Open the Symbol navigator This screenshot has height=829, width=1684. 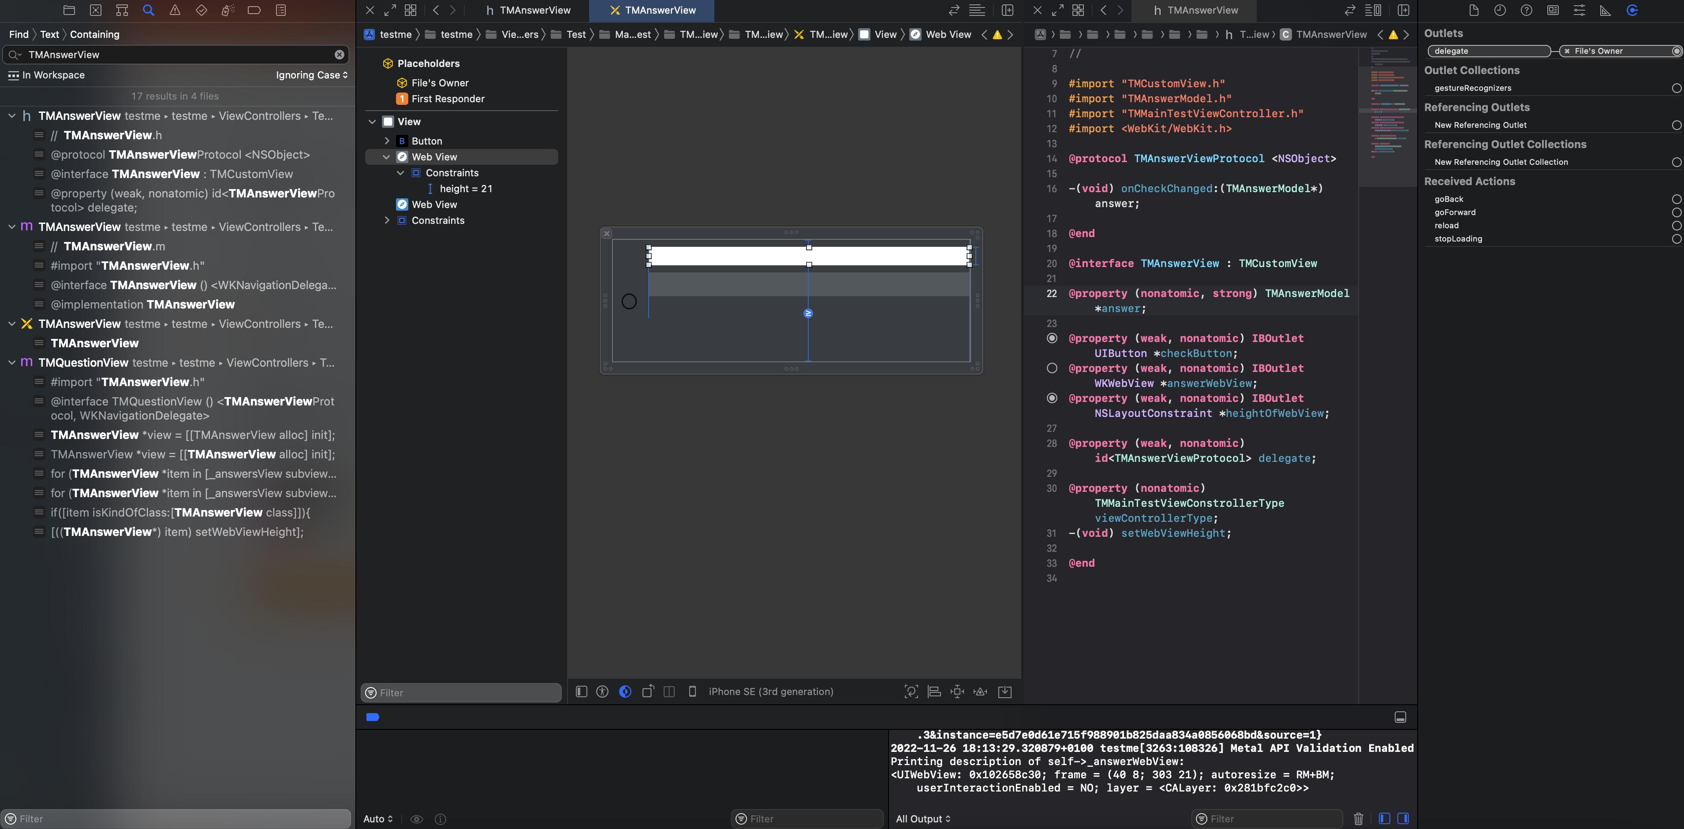click(122, 11)
